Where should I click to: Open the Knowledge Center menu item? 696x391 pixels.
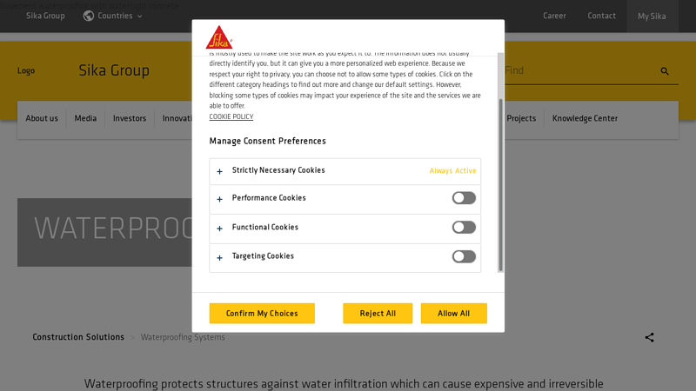[x=585, y=119]
